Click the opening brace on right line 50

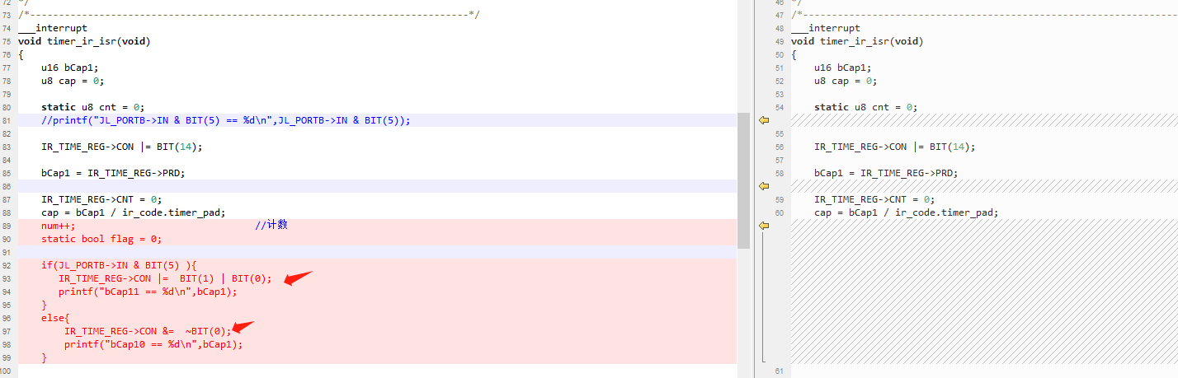[794, 54]
